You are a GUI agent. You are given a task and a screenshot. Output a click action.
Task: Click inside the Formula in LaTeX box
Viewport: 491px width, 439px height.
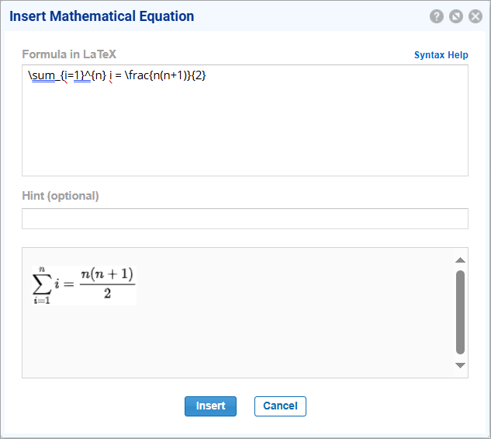[x=244, y=132]
